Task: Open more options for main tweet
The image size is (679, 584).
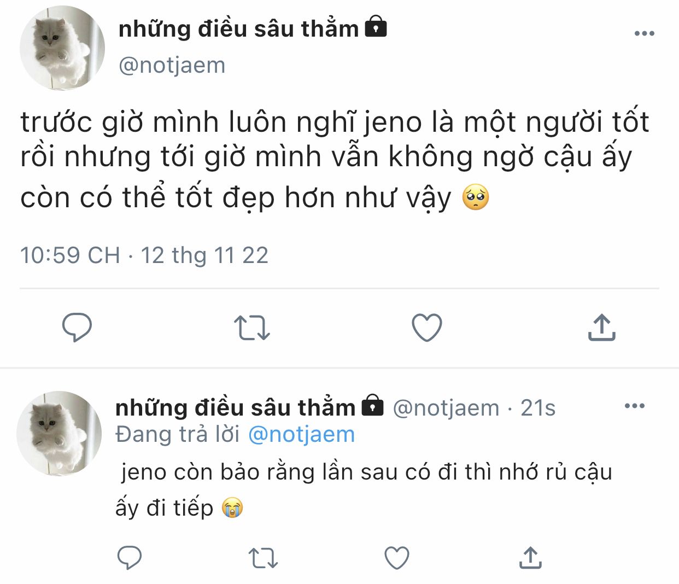Action: tap(644, 33)
